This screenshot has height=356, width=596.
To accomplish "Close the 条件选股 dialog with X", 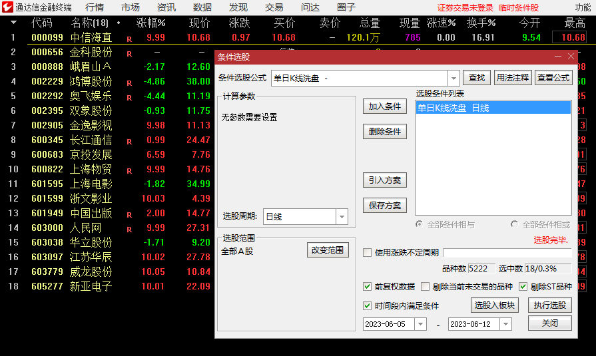I will (571, 57).
